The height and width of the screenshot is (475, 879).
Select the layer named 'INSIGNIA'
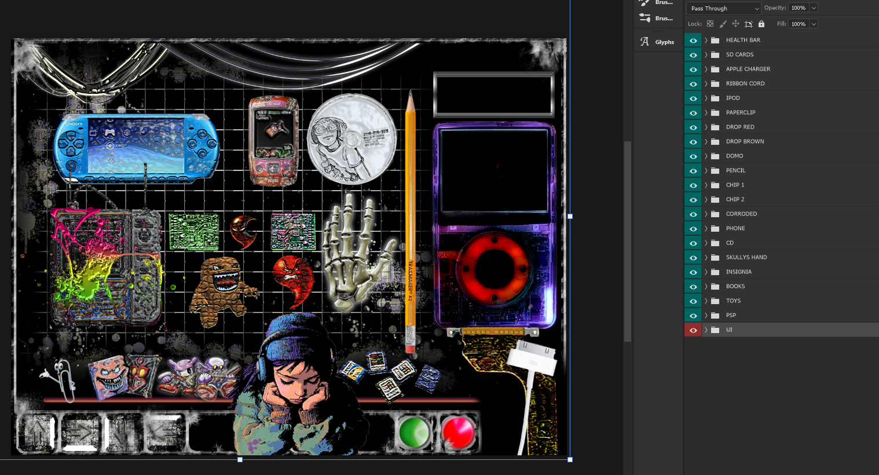point(739,272)
